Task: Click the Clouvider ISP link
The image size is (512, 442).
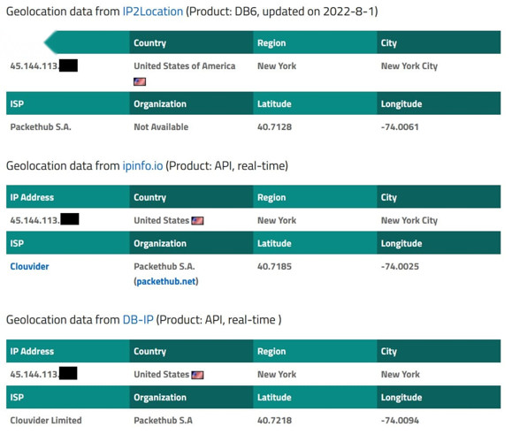Action: 29,266
